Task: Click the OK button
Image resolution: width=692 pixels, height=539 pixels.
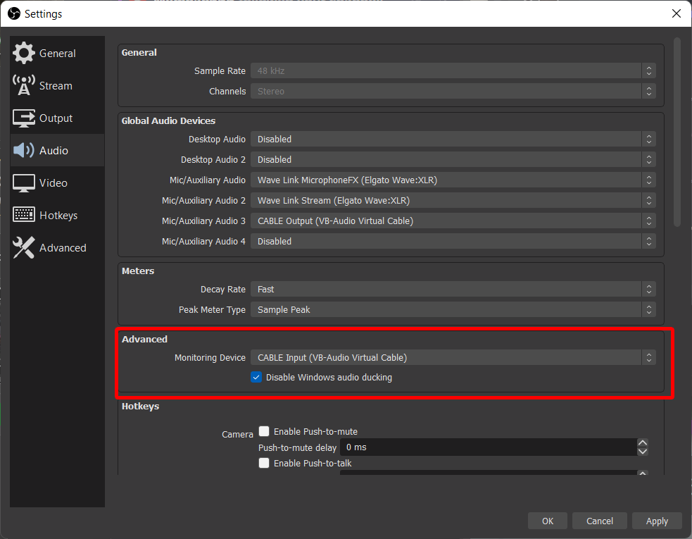Action: click(x=547, y=521)
